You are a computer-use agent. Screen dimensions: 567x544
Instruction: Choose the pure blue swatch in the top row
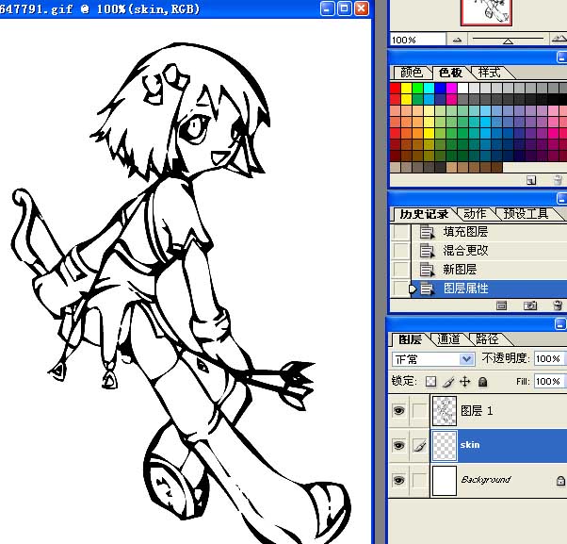(x=440, y=89)
